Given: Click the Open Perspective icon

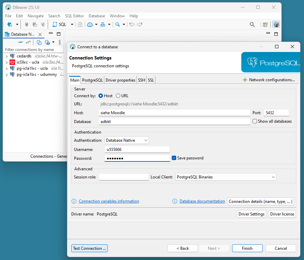Looking at the screenshot, I should [265, 24].
